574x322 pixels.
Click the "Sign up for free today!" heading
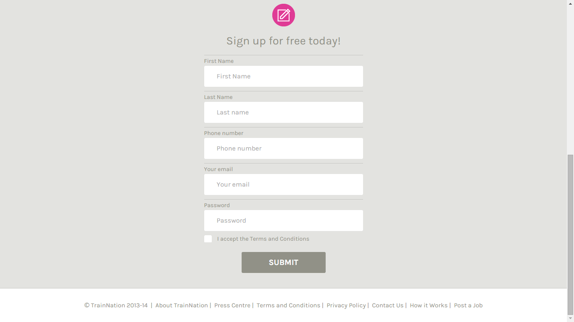[x=284, y=41]
